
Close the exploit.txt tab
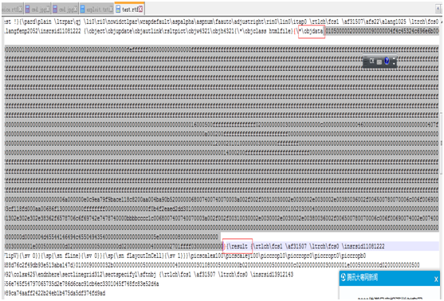point(112,10)
